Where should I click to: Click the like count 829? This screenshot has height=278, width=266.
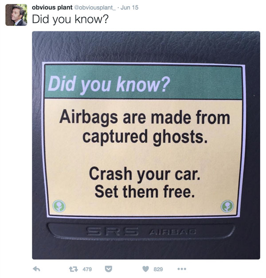point(158,269)
